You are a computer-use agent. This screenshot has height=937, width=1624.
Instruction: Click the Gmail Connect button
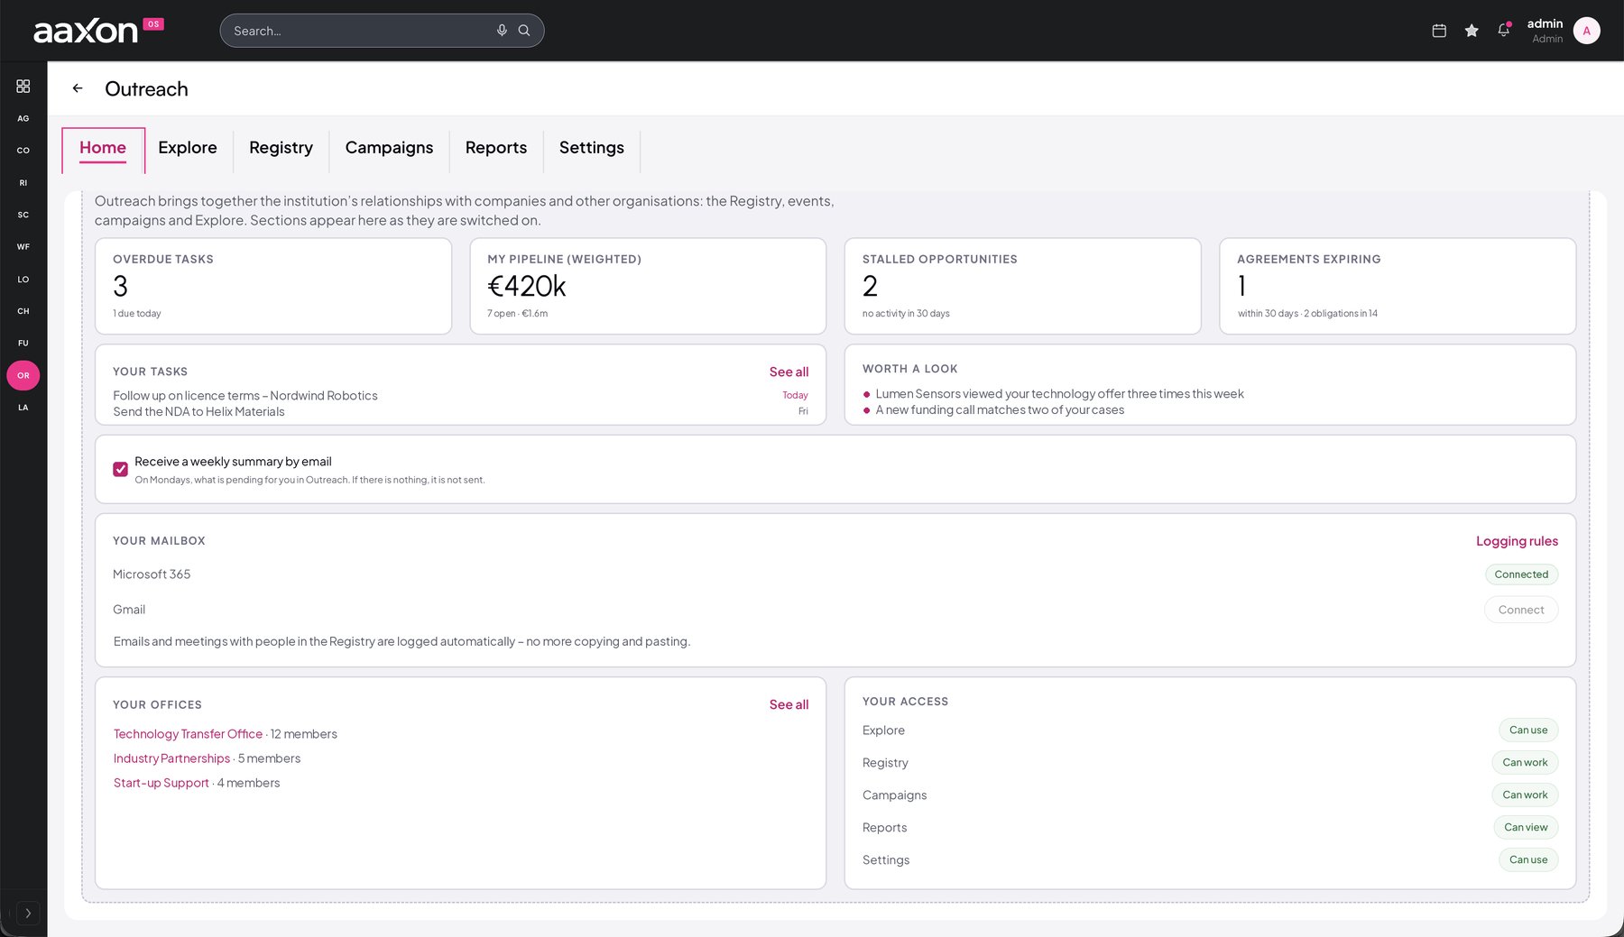click(x=1521, y=610)
